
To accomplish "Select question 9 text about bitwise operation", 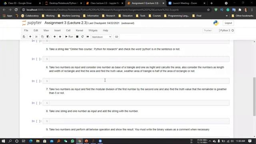I will tap(129, 130).
